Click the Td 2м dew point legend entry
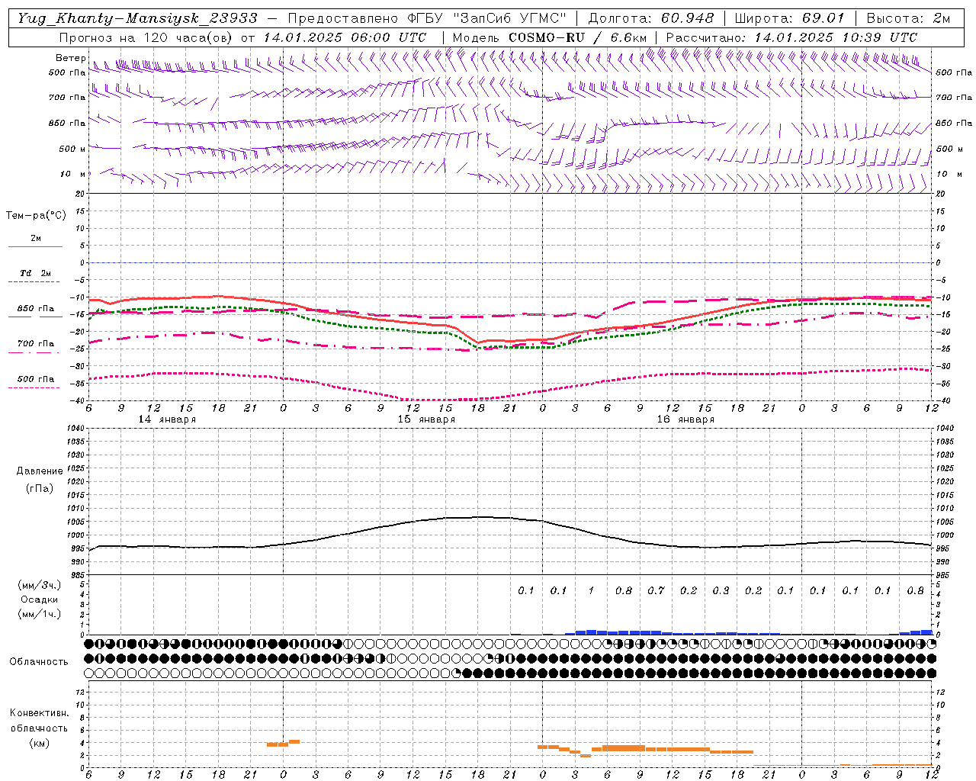The height and width of the screenshot is (781, 976). [x=36, y=273]
